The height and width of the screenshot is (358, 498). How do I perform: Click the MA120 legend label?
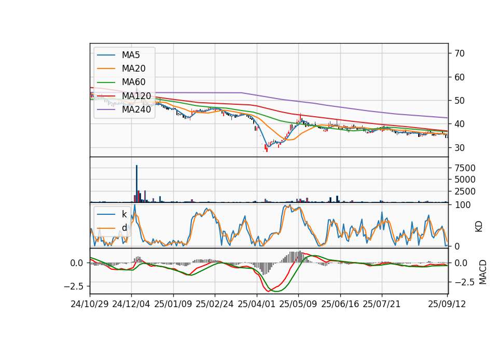(x=136, y=95)
